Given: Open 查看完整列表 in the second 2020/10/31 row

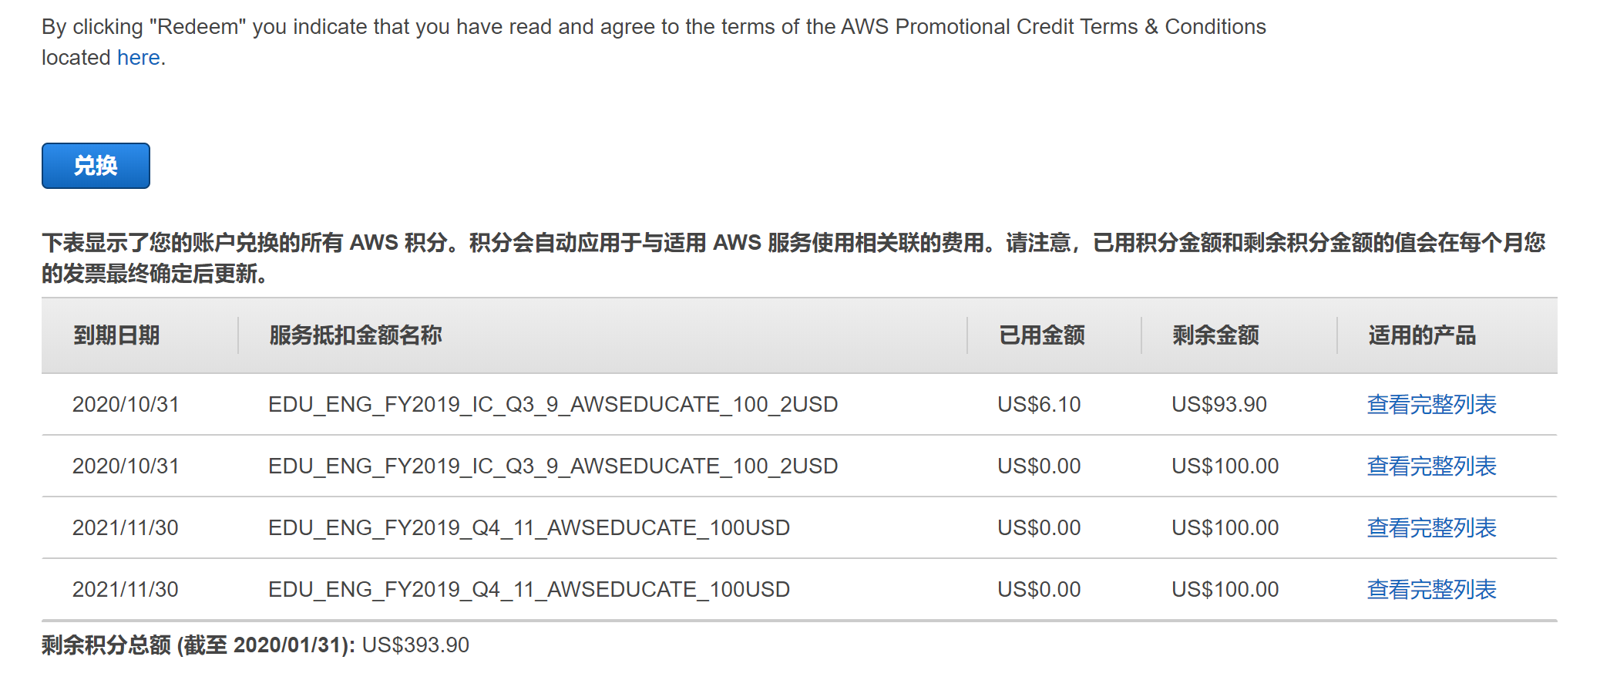Looking at the screenshot, I should coord(1430,466).
